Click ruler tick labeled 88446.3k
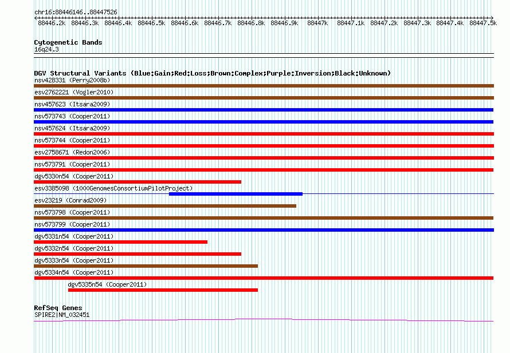The width and height of the screenshot is (510, 353). (85, 23)
